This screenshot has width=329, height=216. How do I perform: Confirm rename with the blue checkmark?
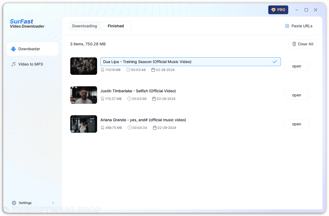tap(275, 62)
